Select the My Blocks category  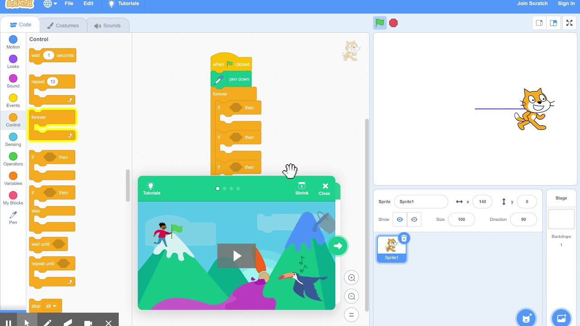pos(13,198)
